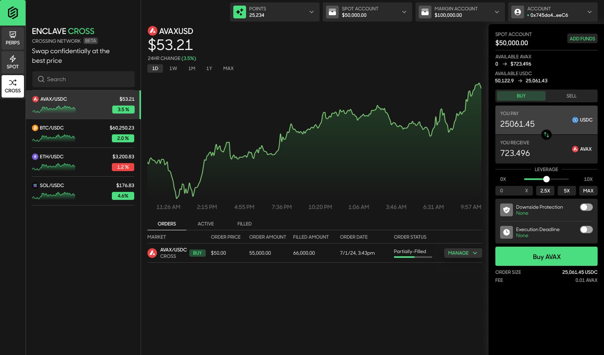Switch to the Filled tab
This screenshot has height=355, width=604.
(x=244, y=224)
